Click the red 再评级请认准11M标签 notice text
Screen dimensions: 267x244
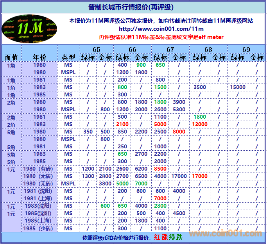click(x=161, y=37)
